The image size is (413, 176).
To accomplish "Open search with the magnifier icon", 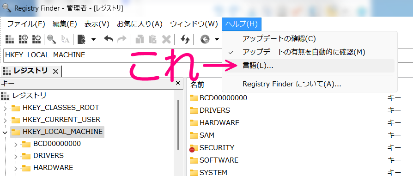I will [51, 40].
